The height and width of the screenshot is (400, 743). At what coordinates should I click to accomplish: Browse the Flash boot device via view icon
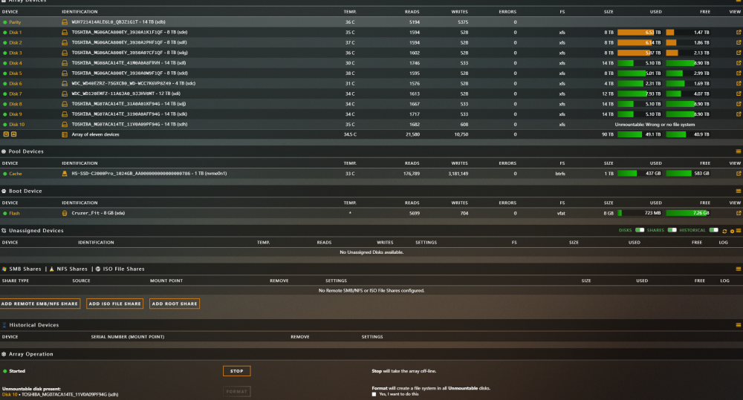click(x=739, y=213)
